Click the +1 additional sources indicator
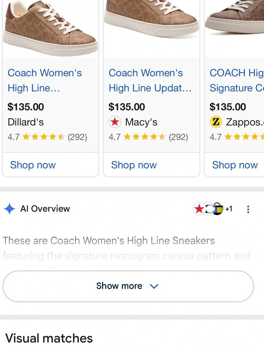This screenshot has width=264, height=352. [229, 209]
